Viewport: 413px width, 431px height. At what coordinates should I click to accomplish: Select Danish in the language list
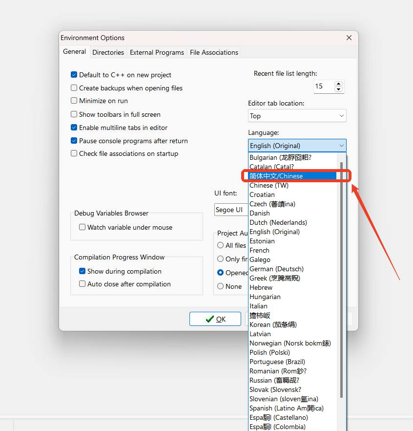tap(292, 213)
